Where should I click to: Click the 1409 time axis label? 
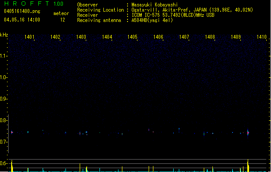pos(236,37)
